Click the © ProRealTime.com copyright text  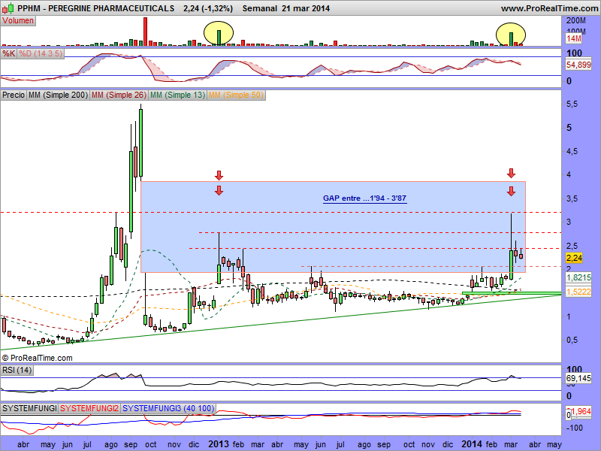pos(37,358)
